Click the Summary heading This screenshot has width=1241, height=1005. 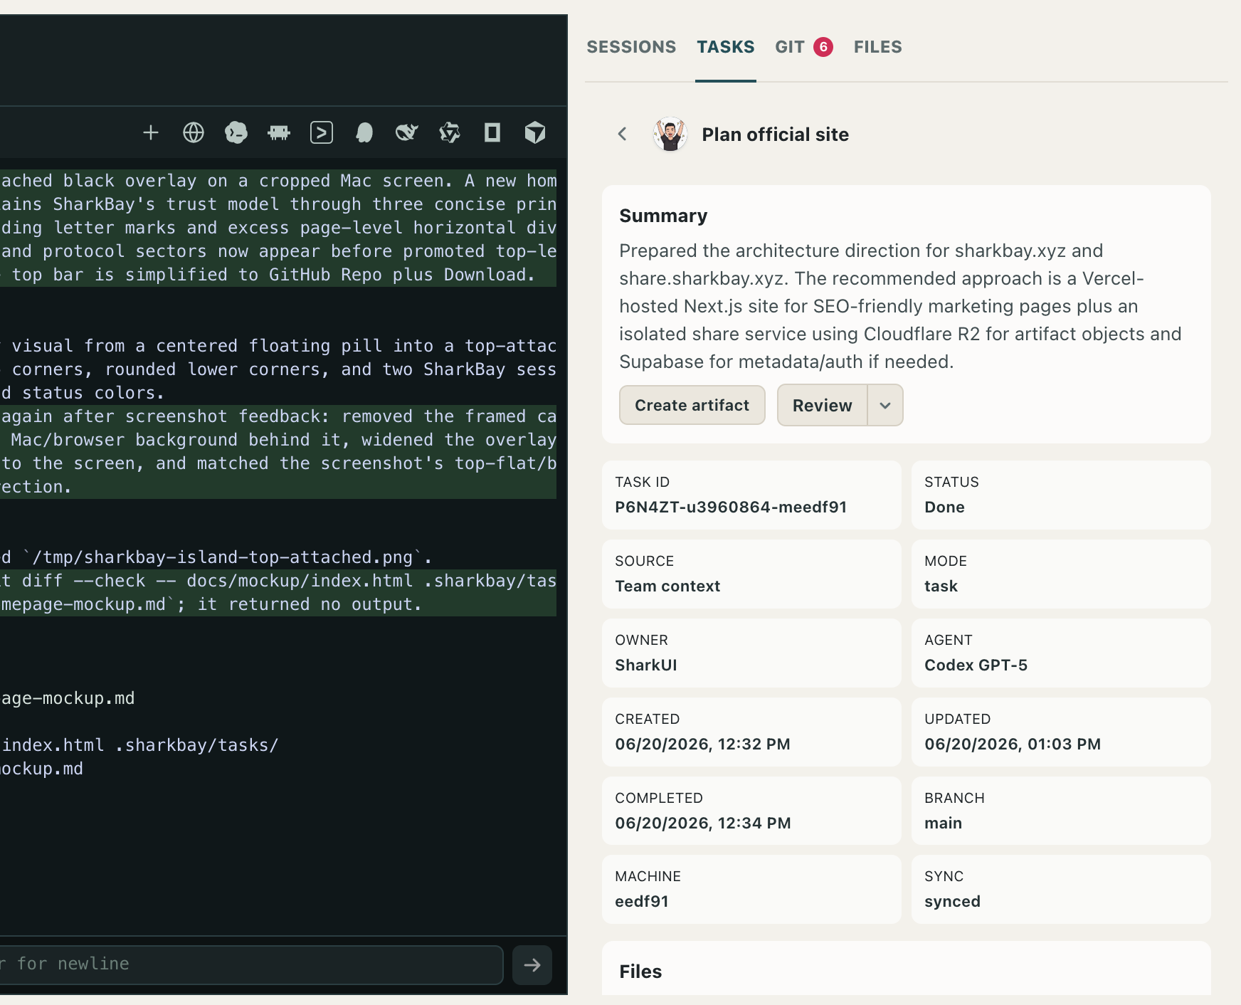click(663, 216)
